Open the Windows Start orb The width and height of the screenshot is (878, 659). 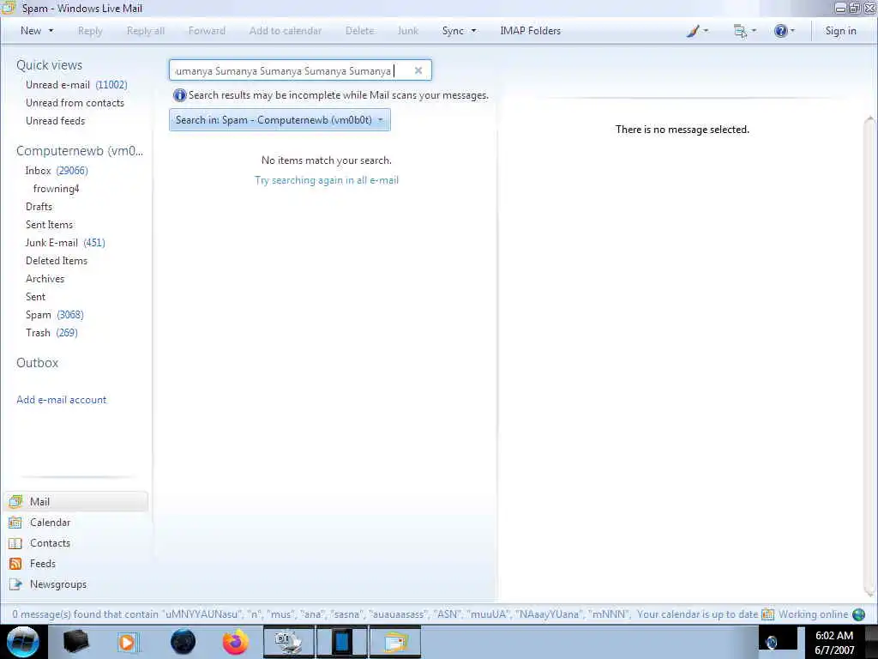coord(23,642)
